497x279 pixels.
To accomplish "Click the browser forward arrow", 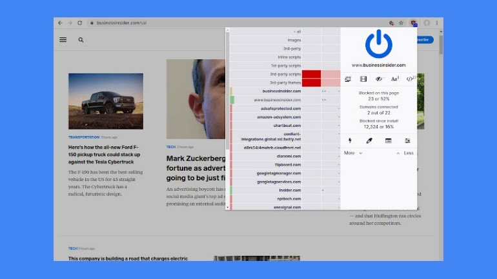I will point(70,23).
